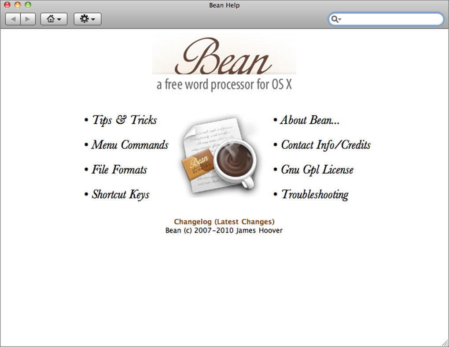Viewport: 449px width, 347px height.
Task: Click the copyright line by James Hoover
Action: coord(224,230)
